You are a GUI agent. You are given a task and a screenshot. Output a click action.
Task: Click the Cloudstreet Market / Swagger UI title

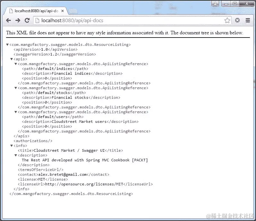coord(69,150)
